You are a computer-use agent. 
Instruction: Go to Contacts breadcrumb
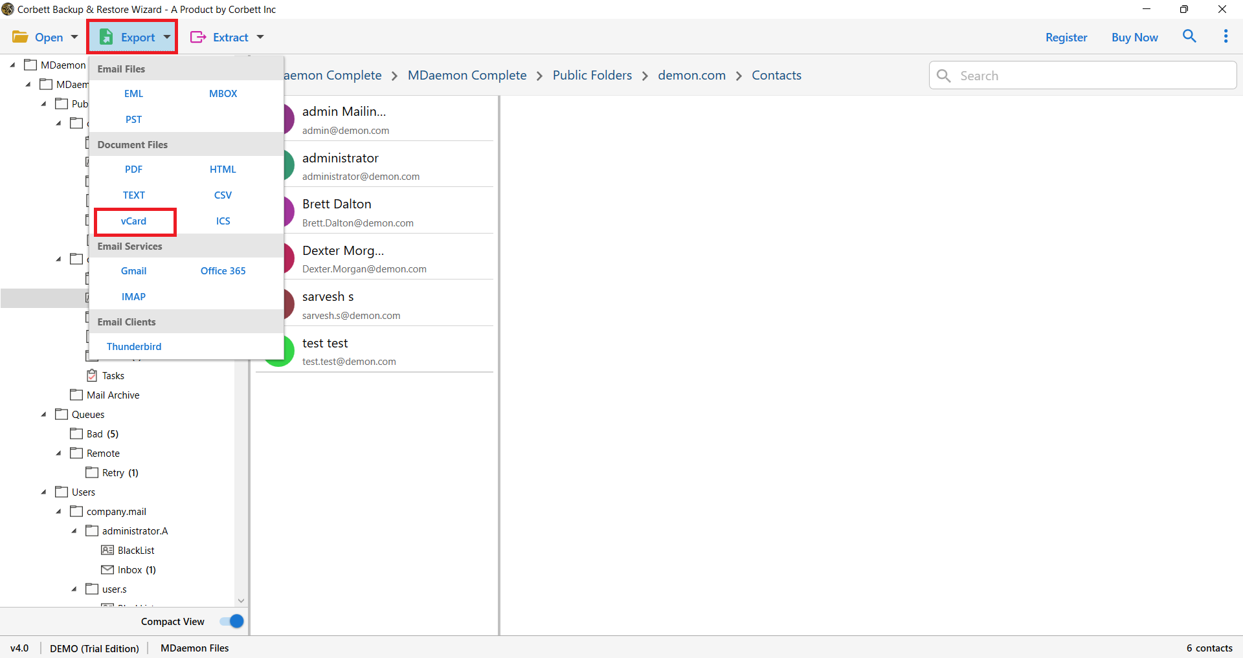pyautogui.click(x=776, y=75)
